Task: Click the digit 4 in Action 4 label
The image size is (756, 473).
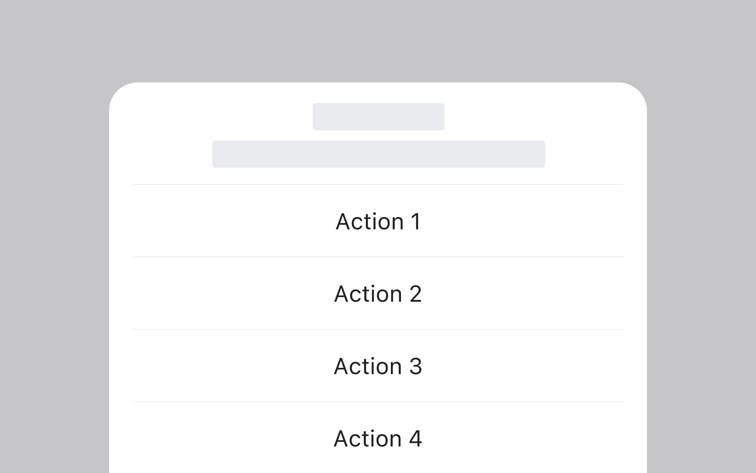Action: point(416,439)
